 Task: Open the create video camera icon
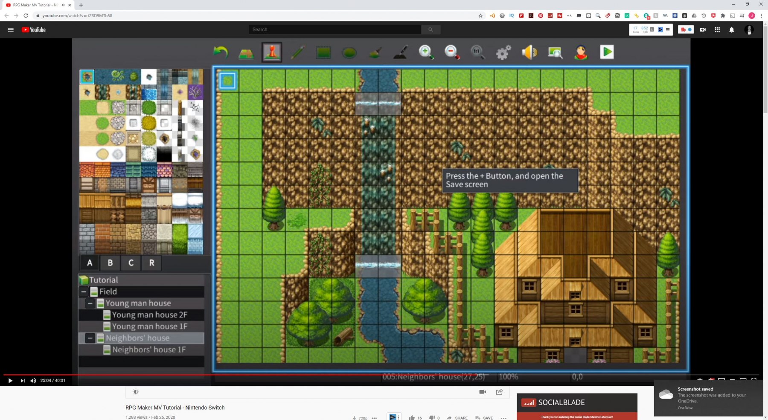[x=703, y=30]
